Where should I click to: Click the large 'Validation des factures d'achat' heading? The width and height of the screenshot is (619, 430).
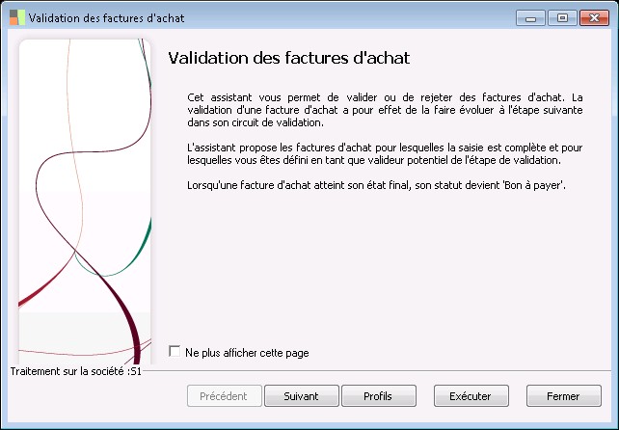pyautogui.click(x=289, y=58)
